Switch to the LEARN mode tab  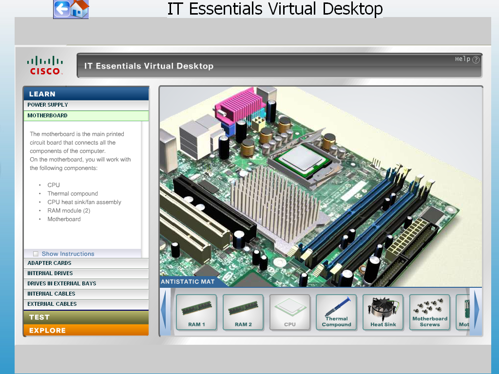tap(86, 94)
